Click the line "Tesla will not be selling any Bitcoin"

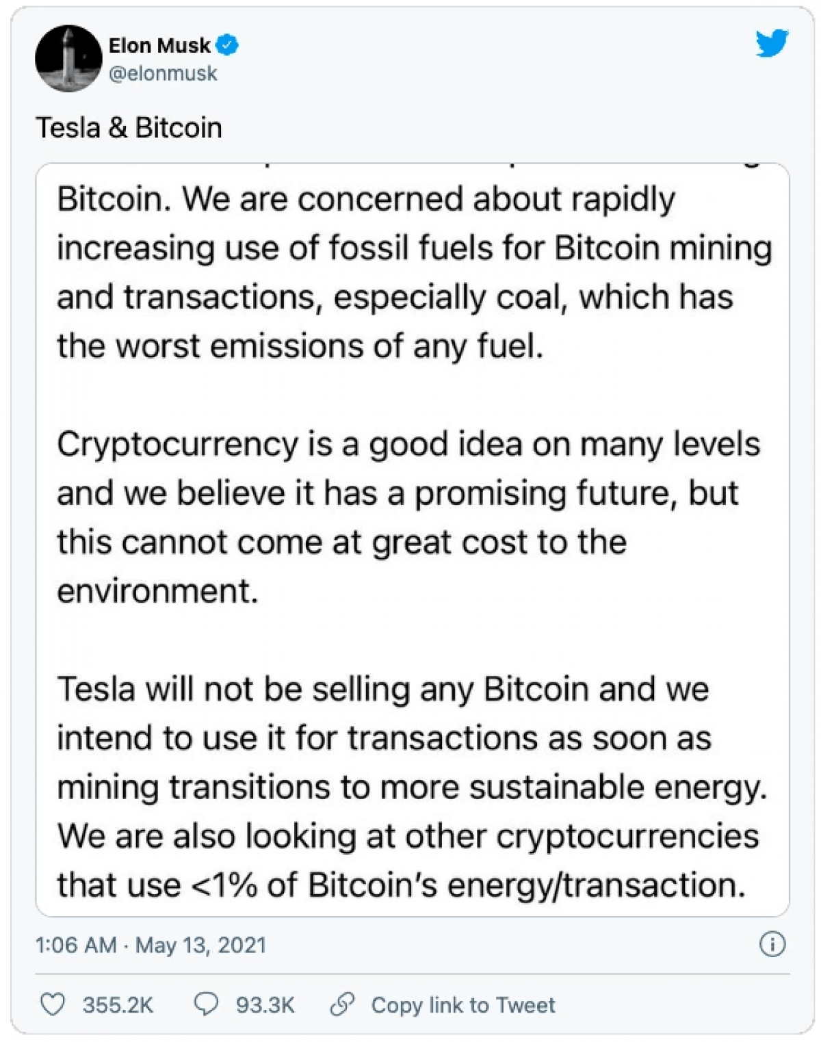383,689
